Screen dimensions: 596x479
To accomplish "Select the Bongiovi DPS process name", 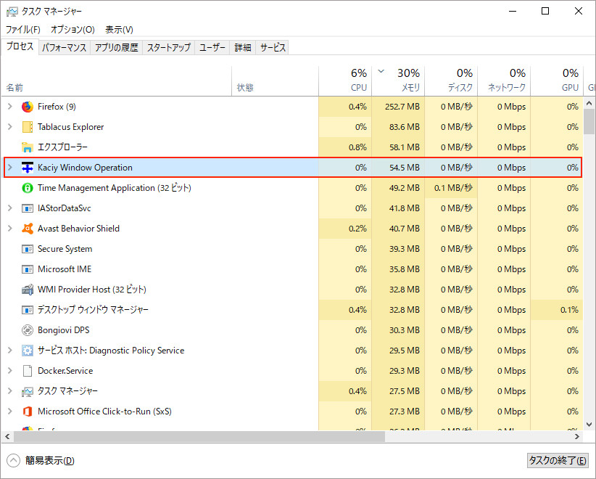I will coord(64,330).
